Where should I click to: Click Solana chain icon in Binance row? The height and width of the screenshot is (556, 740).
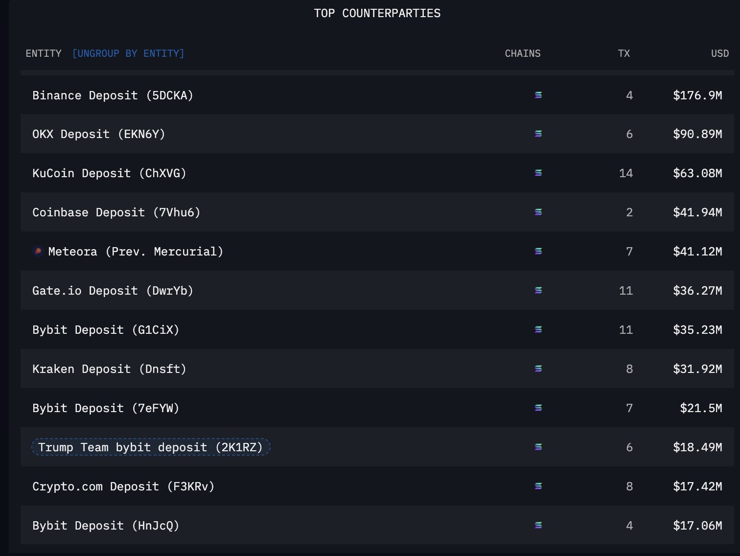pos(538,95)
